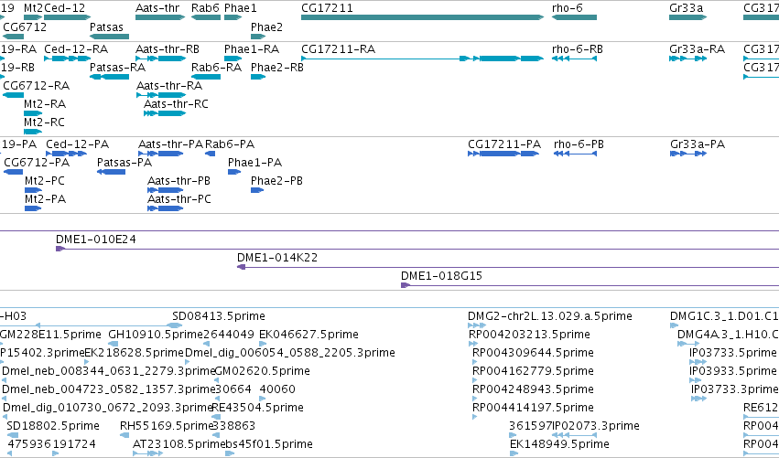Select the Gr33a gene arrow

pos(687,17)
